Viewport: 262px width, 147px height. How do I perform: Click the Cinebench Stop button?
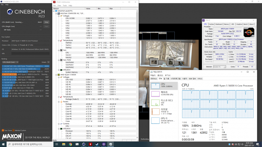tap(47, 22)
